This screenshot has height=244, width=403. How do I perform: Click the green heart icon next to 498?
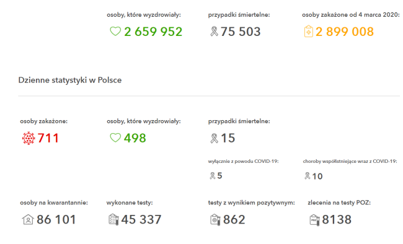coord(115,137)
